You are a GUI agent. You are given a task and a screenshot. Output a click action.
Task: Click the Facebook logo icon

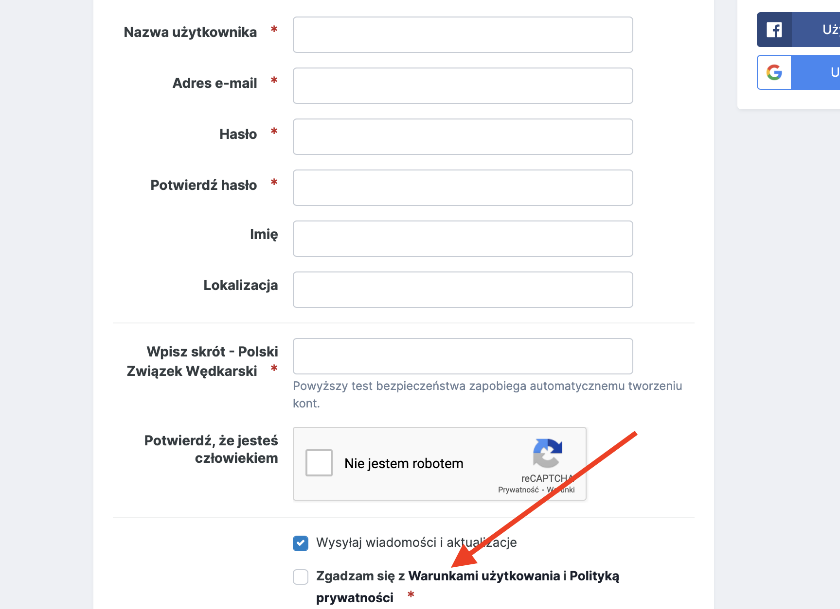[x=774, y=30]
